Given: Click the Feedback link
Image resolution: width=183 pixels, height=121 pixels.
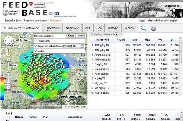Looking at the screenshot, I should pyautogui.click(x=55, y=20).
